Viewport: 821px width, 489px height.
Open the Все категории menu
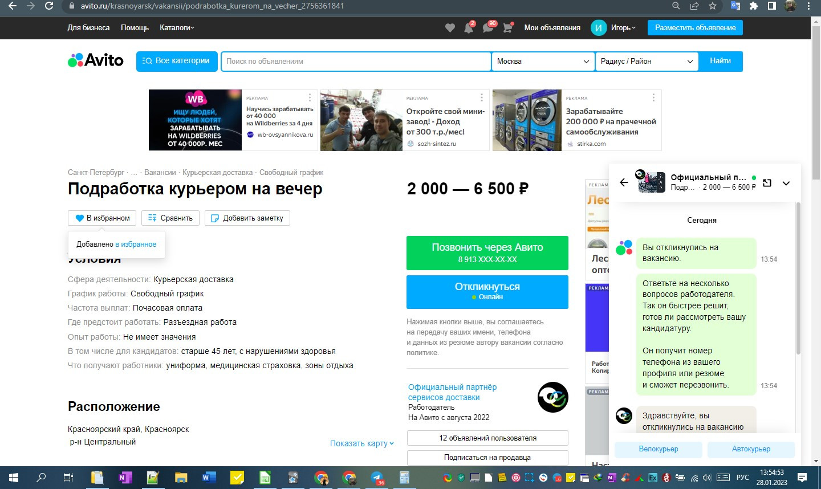177,61
